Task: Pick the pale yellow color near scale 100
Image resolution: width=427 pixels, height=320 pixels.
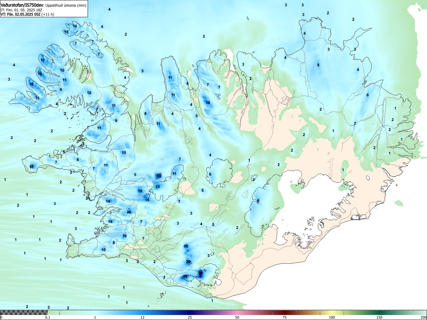Action: coord(332,312)
